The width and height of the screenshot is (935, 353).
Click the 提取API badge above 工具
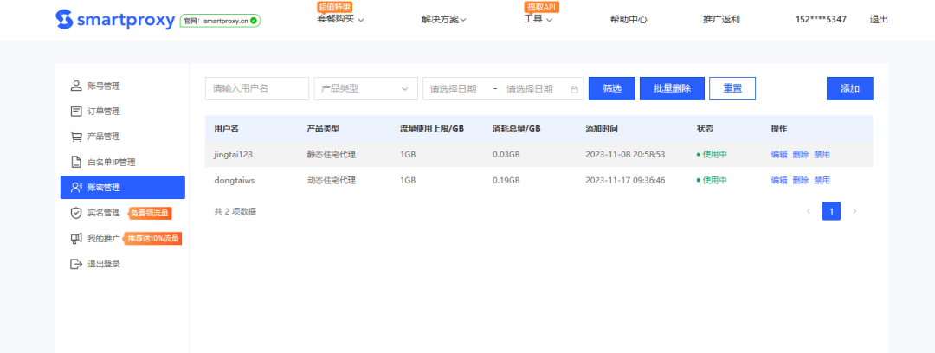(541, 7)
